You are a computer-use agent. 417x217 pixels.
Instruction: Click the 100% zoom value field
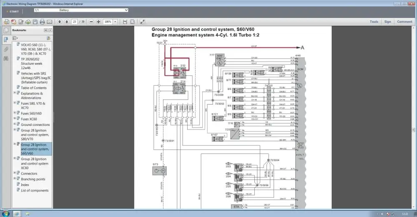(108, 22)
